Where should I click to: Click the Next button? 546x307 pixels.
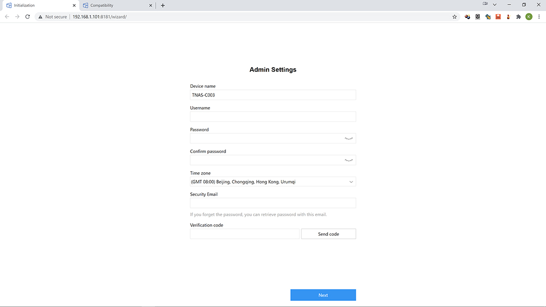pyautogui.click(x=323, y=295)
